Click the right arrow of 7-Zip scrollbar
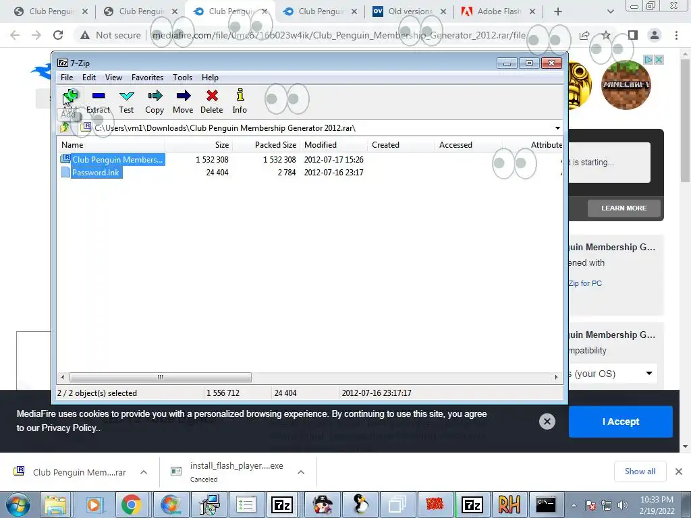691x518 pixels. click(556, 377)
